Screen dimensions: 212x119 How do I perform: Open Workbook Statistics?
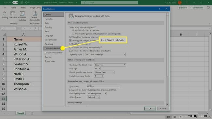pyautogui.click(x=22, y=16)
